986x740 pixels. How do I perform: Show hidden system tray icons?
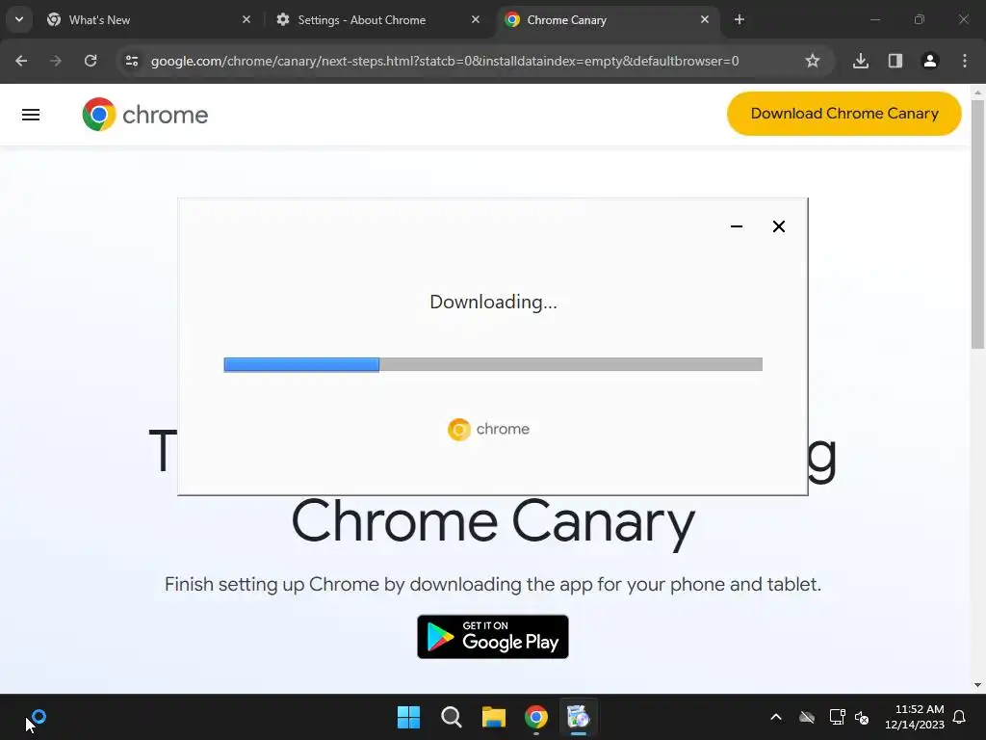776,717
